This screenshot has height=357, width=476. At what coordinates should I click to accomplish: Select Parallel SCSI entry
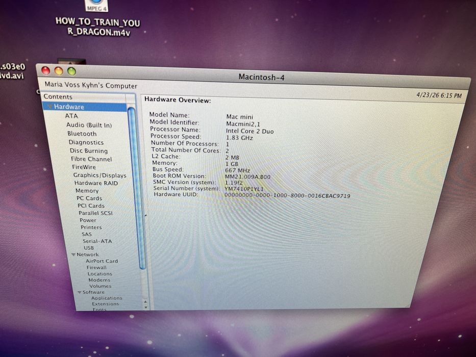click(x=95, y=213)
